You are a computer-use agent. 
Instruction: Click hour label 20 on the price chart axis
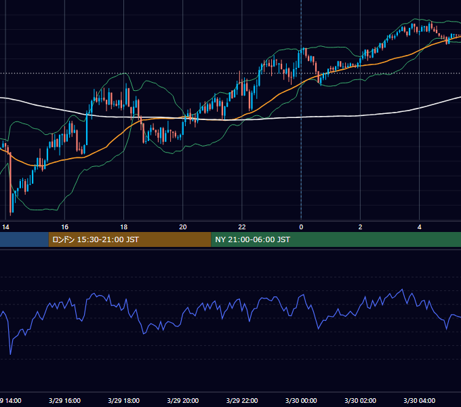click(183, 227)
